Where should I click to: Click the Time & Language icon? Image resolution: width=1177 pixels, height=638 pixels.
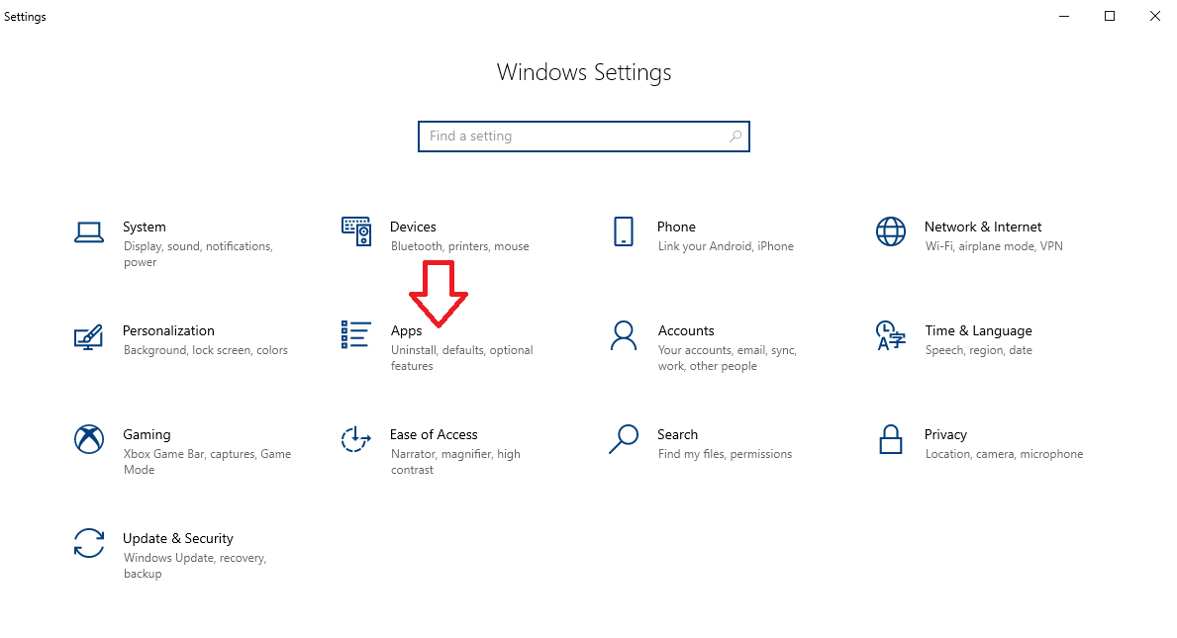890,336
